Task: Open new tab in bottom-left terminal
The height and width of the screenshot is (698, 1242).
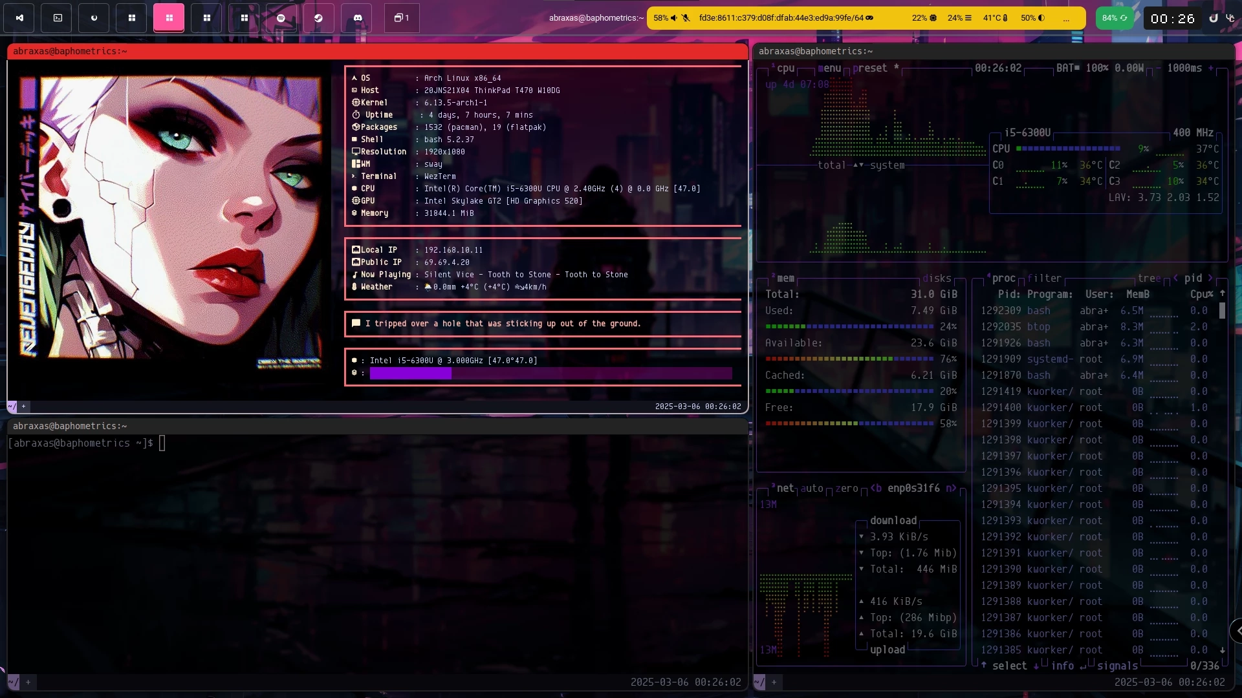Action: [x=28, y=682]
